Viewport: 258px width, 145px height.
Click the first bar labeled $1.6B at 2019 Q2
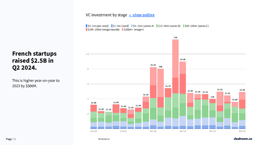coord(94,117)
